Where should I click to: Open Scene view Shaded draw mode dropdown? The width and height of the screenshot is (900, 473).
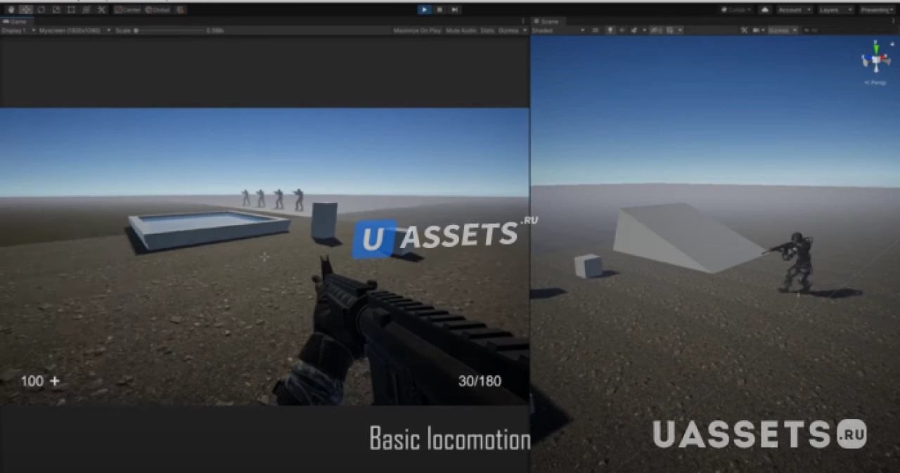click(x=558, y=31)
